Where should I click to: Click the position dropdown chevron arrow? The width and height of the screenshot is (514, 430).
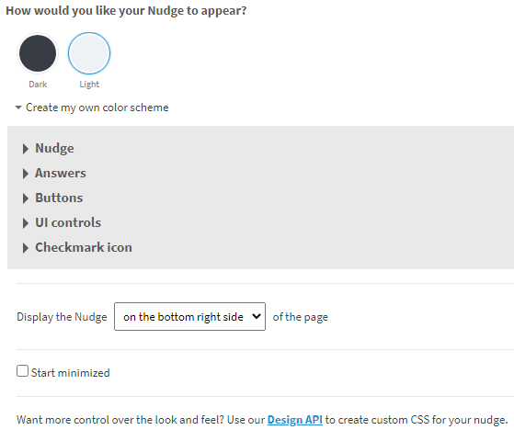tap(257, 316)
